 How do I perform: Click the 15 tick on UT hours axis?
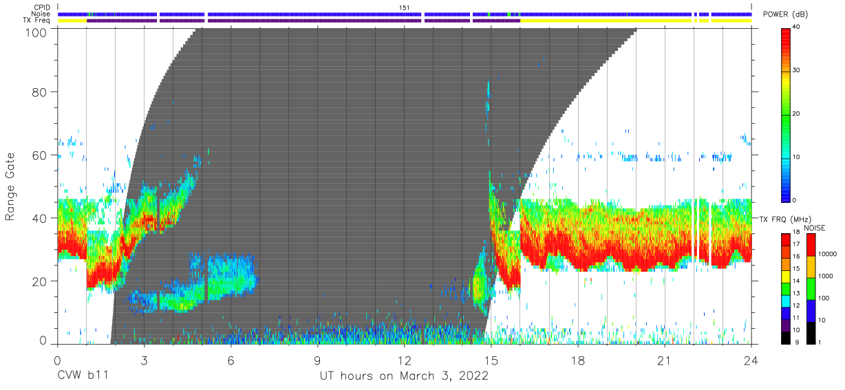[x=491, y=359]
